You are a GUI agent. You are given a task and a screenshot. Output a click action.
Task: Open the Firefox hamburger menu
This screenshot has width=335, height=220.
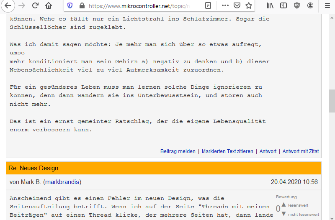[x=327, y=5]
